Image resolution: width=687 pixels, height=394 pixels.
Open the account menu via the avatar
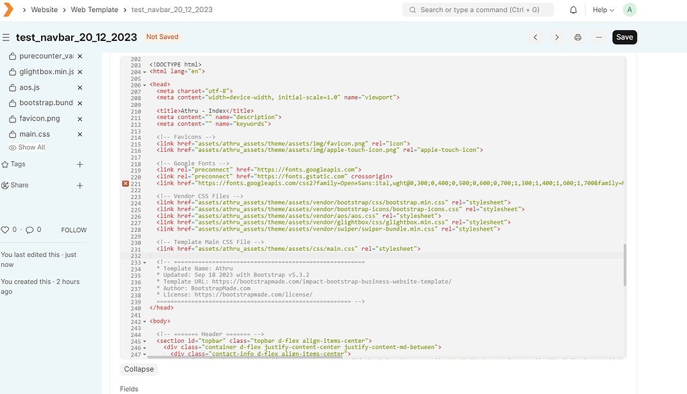628,9
